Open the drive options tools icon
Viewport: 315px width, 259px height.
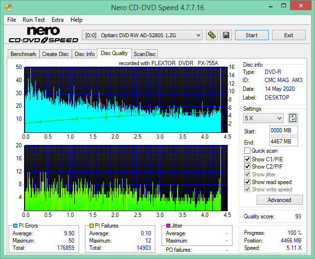(x=212, y=35)
